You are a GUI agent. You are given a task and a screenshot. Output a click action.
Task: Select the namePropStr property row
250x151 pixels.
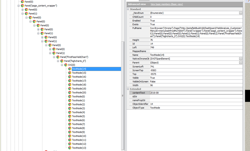pos(186,100)
